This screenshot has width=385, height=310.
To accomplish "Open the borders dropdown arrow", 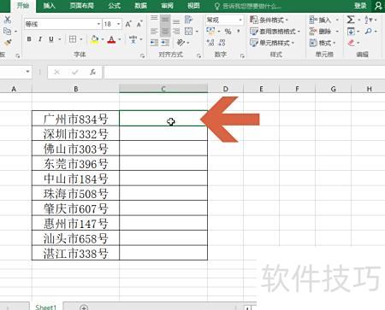I will (81, 39).
